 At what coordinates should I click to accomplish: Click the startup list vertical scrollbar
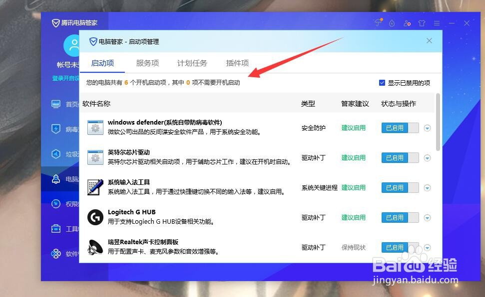(438, 122)
